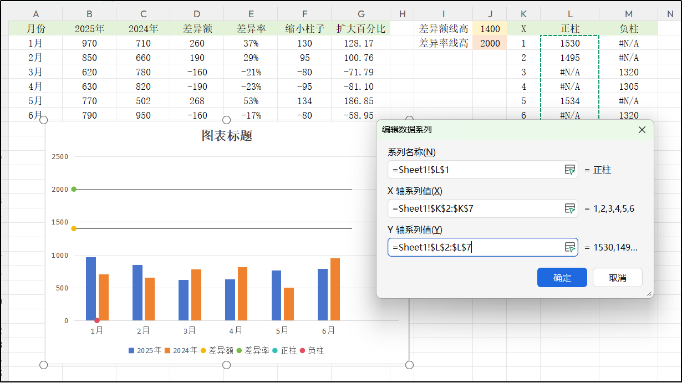Viewport: 682px width, 383px height.
Task: Click the red marker at the 1月 axis
Action: tap(97, 320)
